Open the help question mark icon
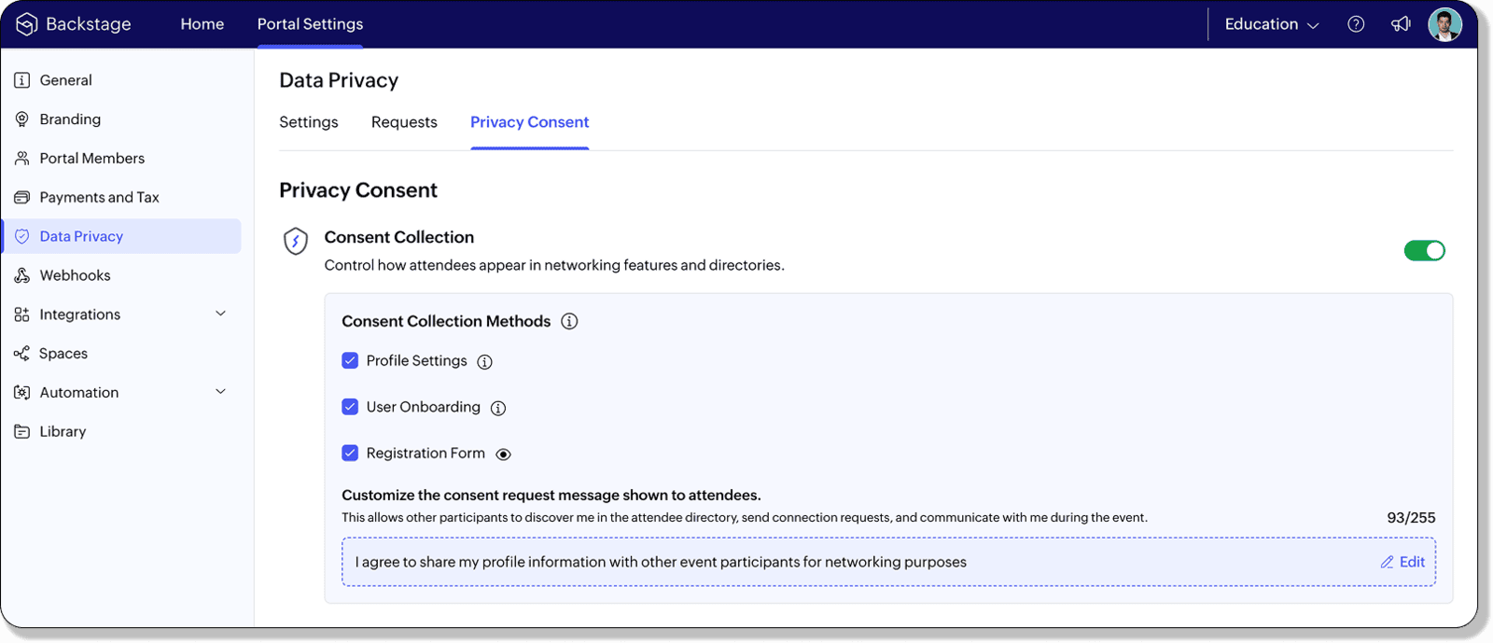1493x643 pixels. coord(1356,24)
